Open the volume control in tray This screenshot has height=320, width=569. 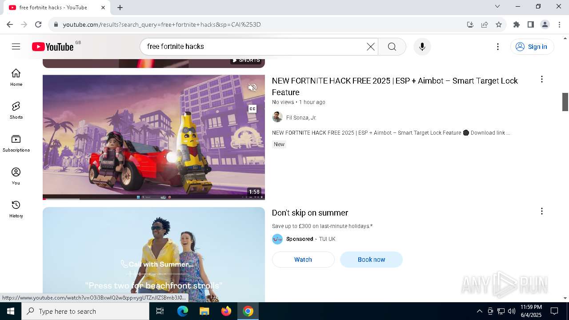coord(512,311)
